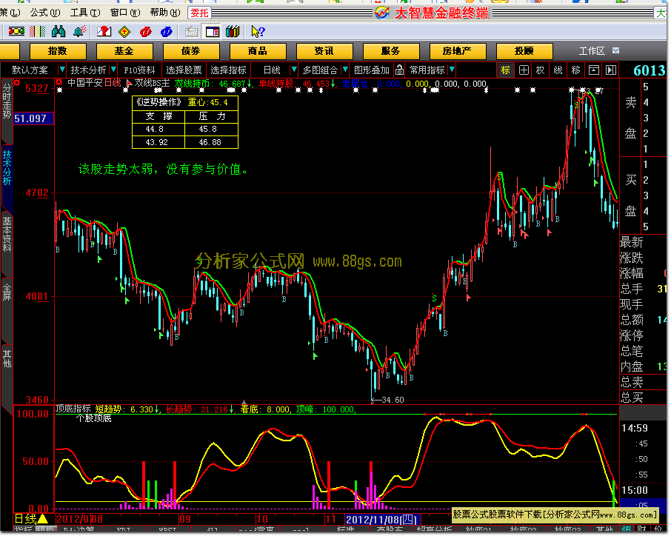
Task: Click the padlock icon beside 图形叠加
Action: tap(399, 70)
